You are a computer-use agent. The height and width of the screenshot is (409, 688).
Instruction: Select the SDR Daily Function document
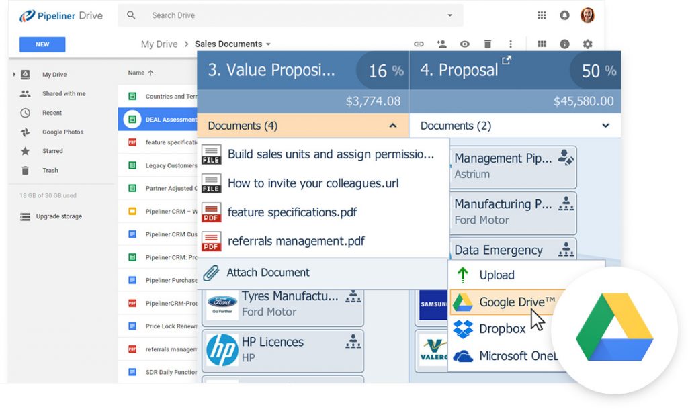click(x=157, y=372)
